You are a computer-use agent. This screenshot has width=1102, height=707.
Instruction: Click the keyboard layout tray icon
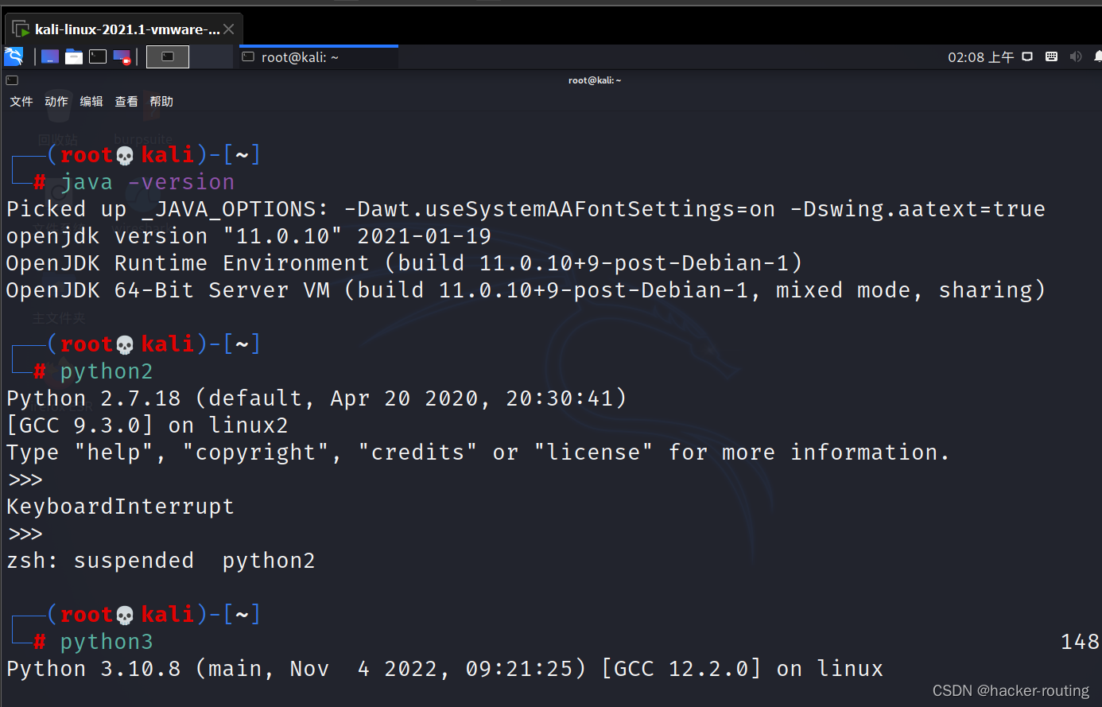click(1051, 56)
